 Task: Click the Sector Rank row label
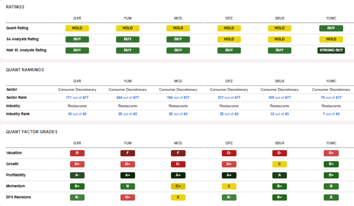coord(17,97)
